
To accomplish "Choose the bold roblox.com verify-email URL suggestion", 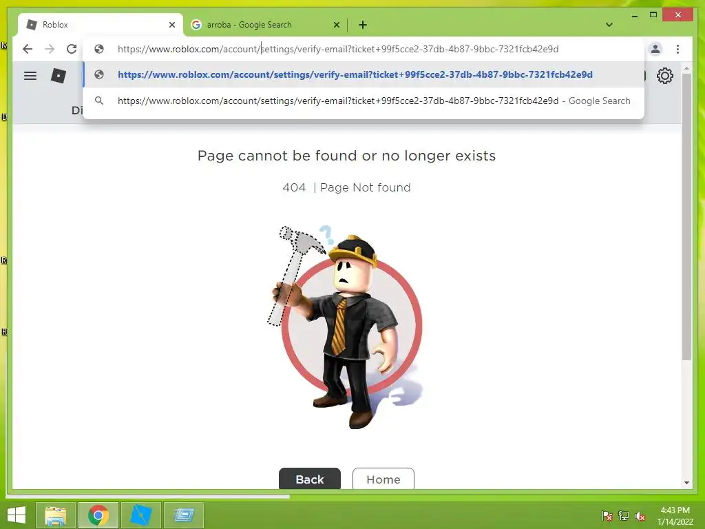I will (364, 74).
